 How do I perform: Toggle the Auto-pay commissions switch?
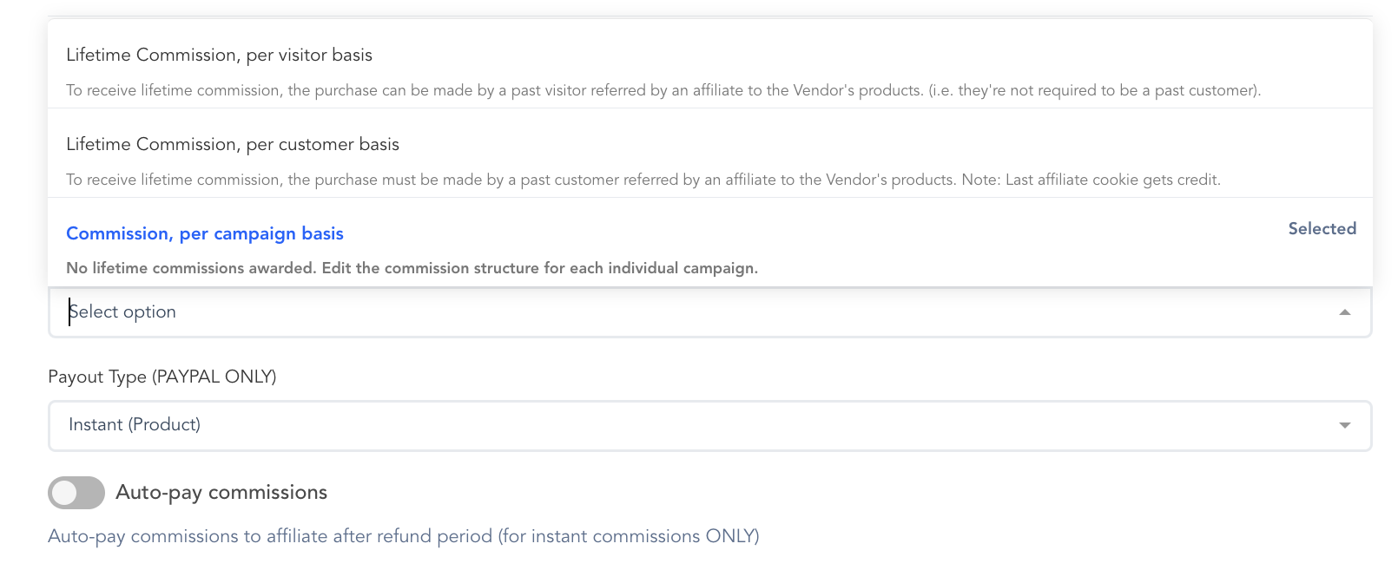[76, 493]
